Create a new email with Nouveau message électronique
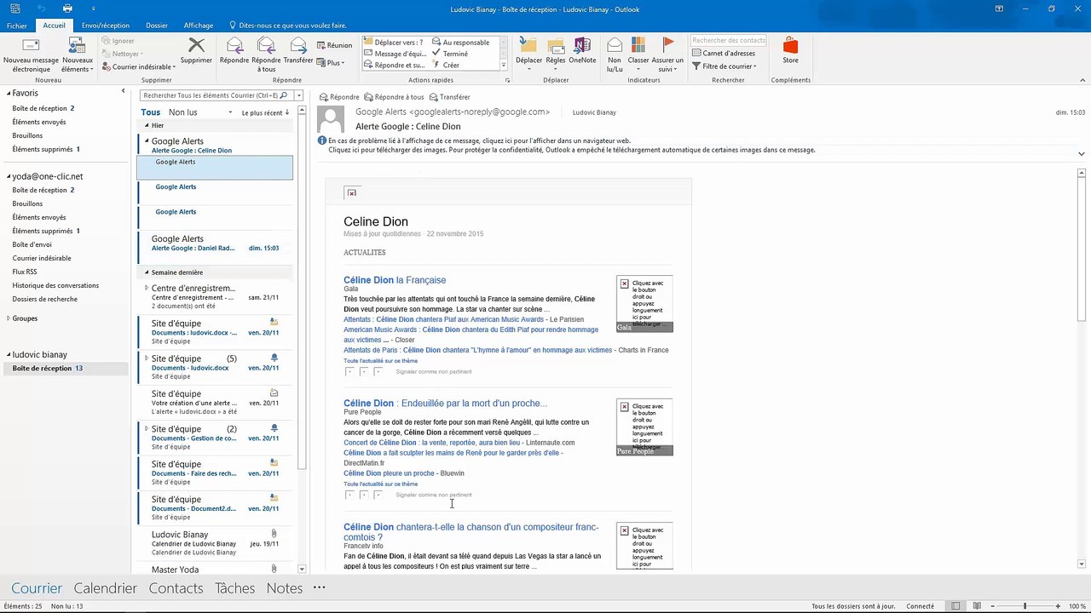This screenshot has height=613, width=1091. 31,54
